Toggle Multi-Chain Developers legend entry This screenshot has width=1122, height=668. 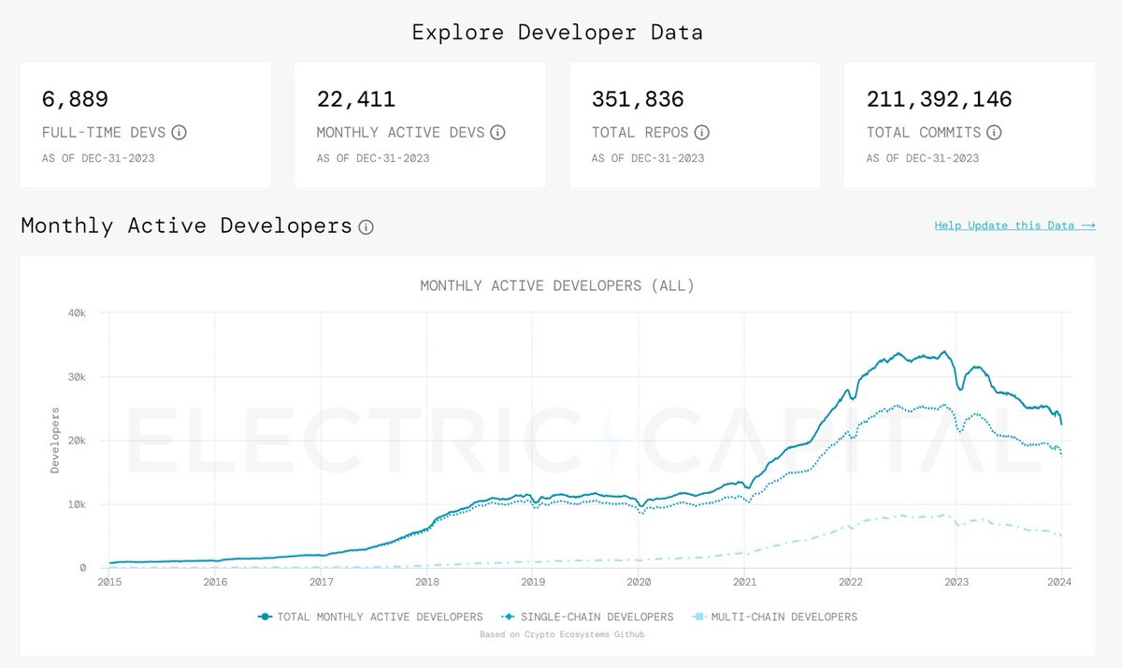pos(774,617)
